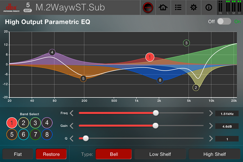
Task: Select band 8 in Band Select
Action: (x=47, y=135)
